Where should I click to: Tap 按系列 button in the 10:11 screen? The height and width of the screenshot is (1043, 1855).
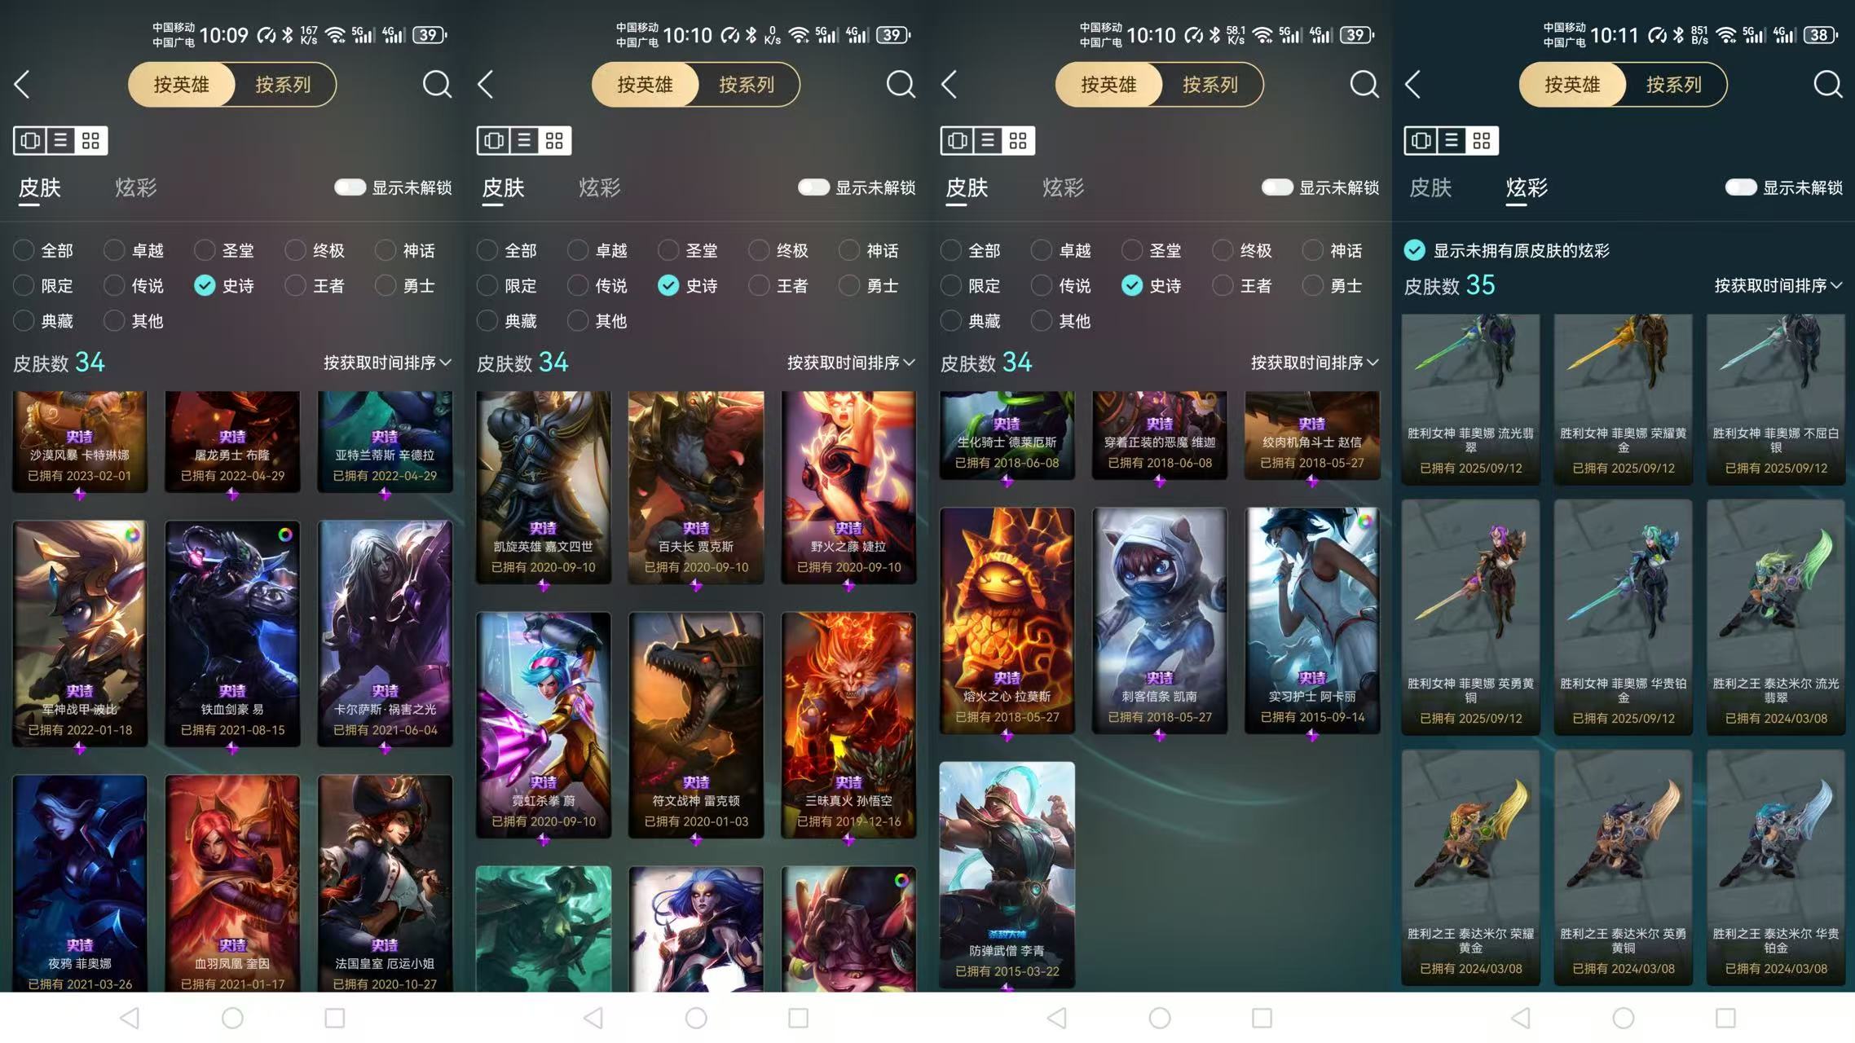tap(1674, 85)
